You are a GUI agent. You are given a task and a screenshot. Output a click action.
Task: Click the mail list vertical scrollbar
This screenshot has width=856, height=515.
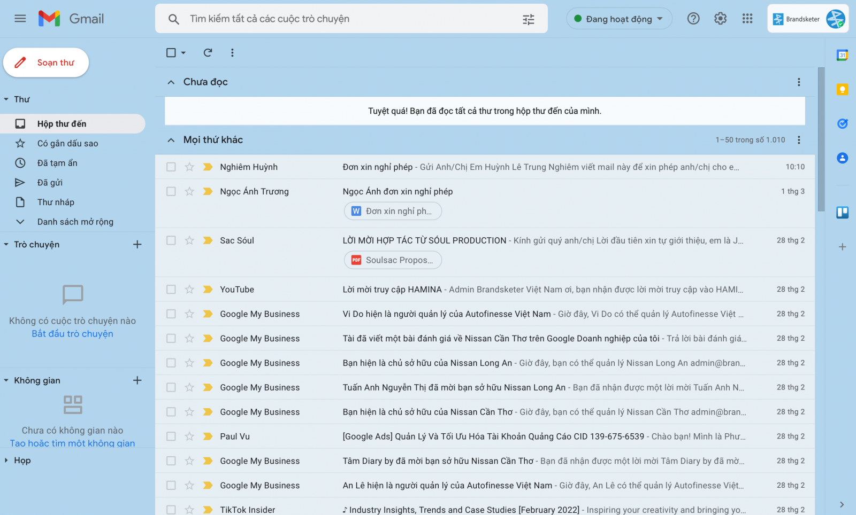point(821,139)
